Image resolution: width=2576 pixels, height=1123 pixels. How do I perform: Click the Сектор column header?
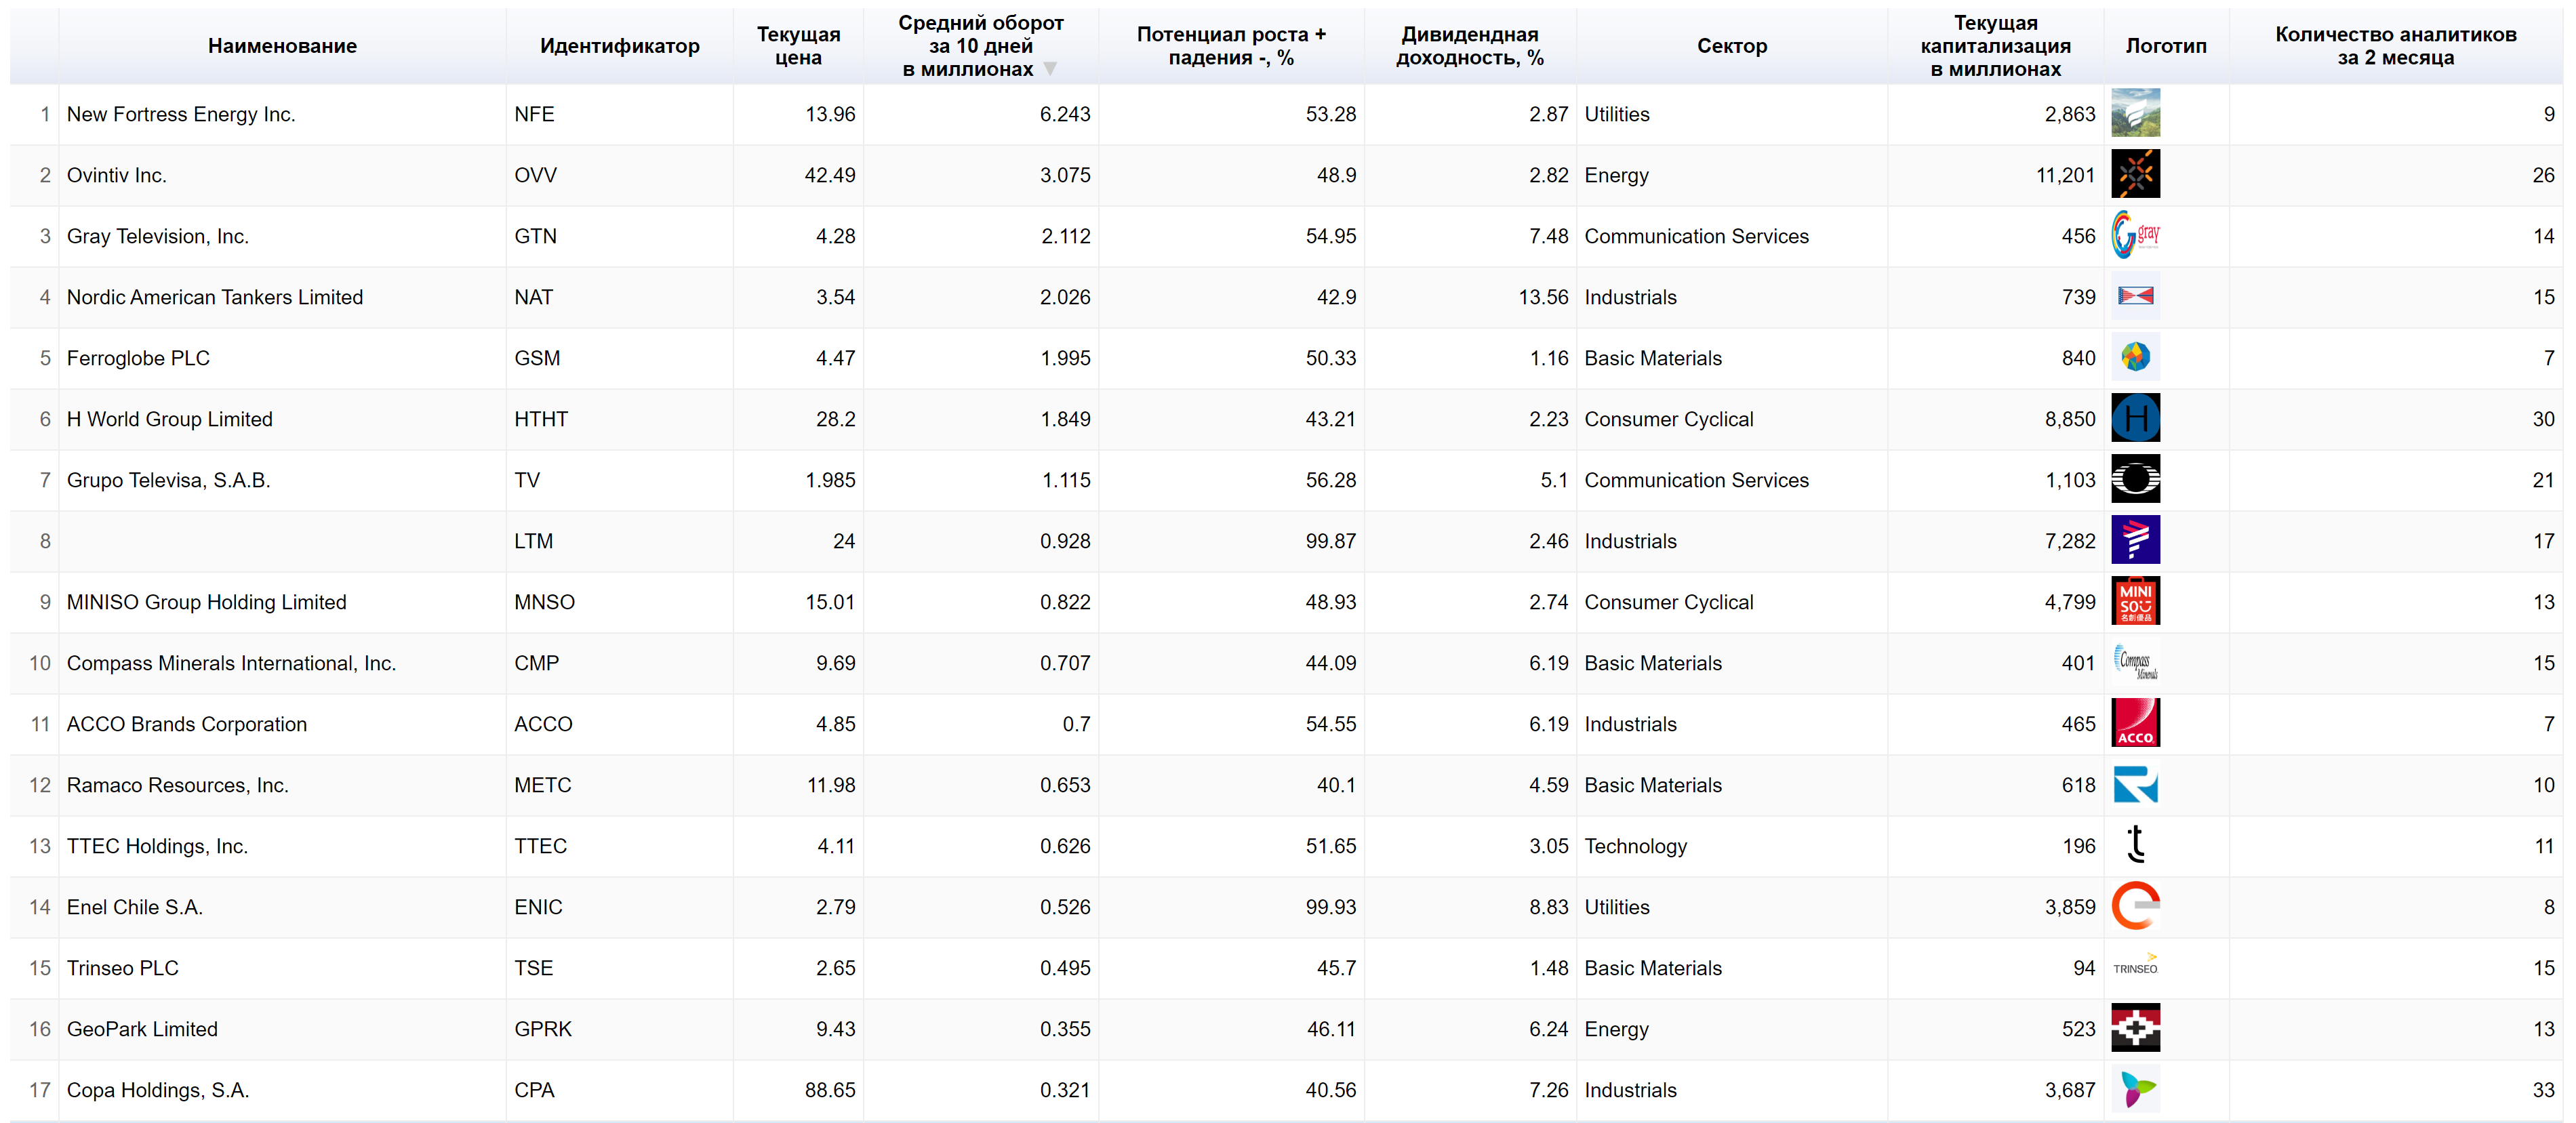pos(1732,45)
